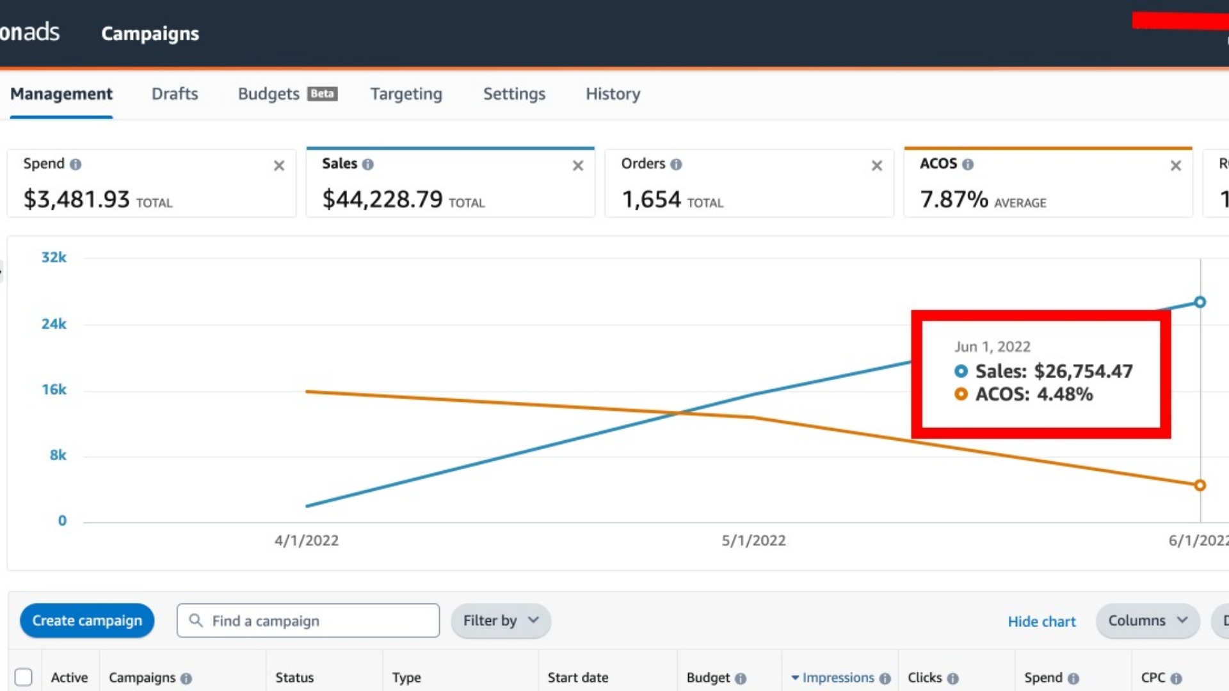Viewport: 1229px width, 691px height.
Task: Sort by Impressions column arrow
Action: [795, 678]
